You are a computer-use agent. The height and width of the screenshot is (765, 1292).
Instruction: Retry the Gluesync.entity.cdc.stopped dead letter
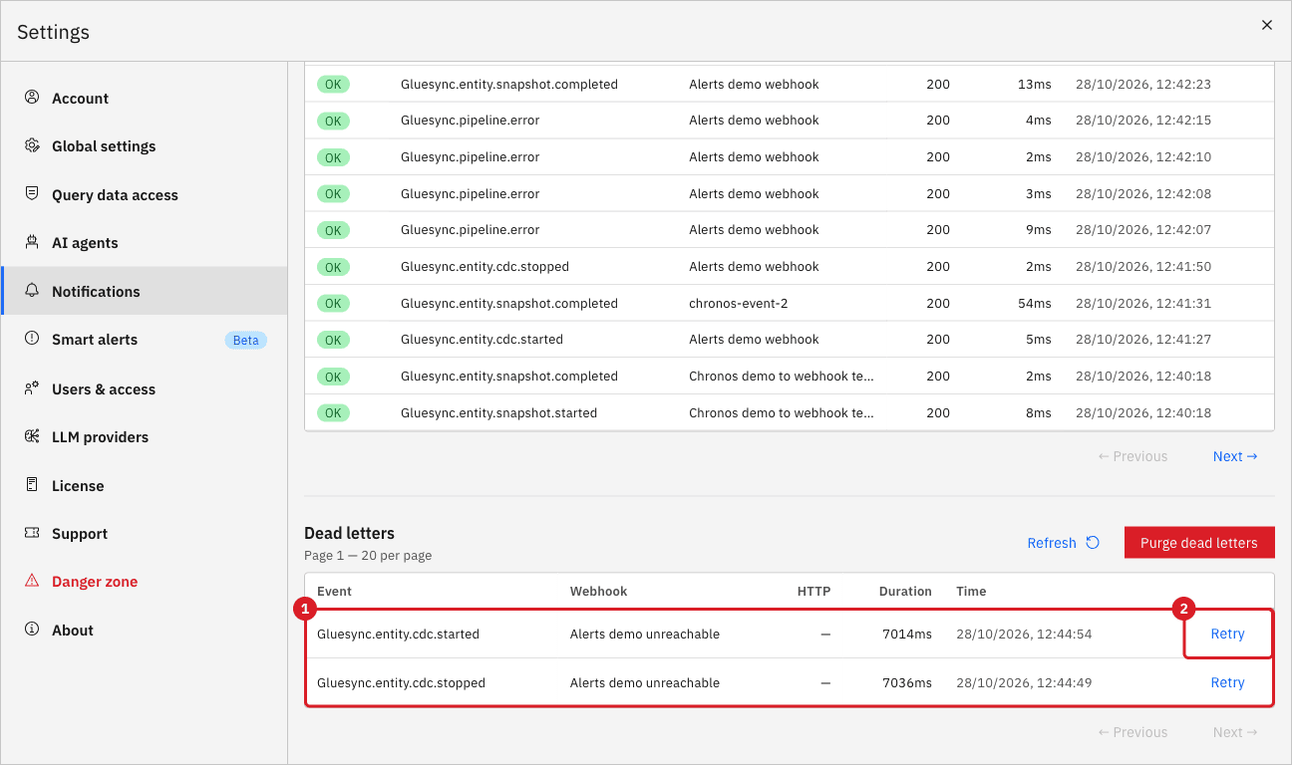[x=1227, y=682]
